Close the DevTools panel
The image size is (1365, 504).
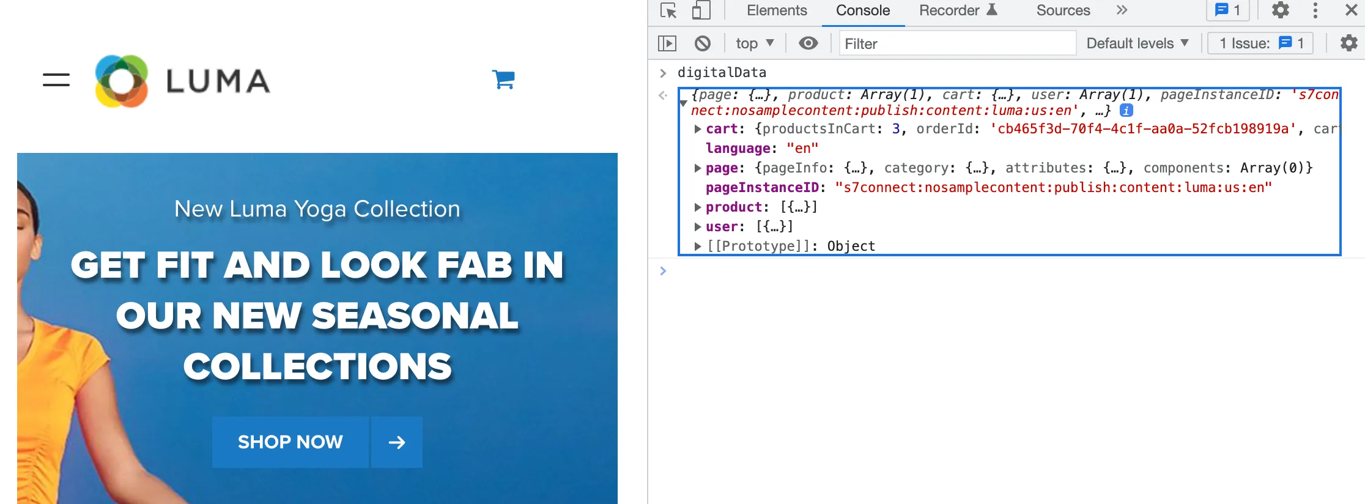(x=1351, y=10)
